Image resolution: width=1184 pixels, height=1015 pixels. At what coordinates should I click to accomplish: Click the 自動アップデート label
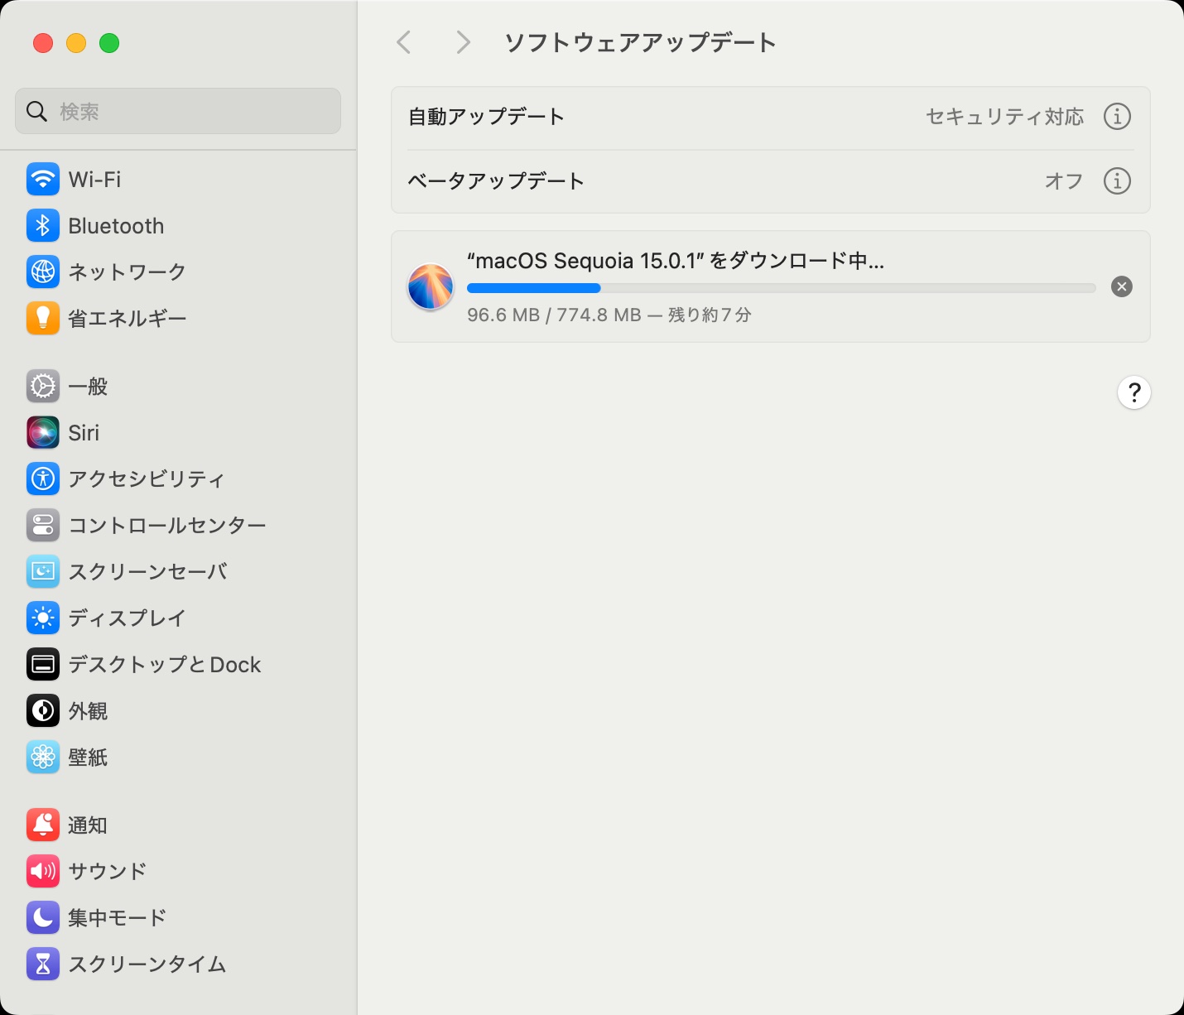click(486, 117)
